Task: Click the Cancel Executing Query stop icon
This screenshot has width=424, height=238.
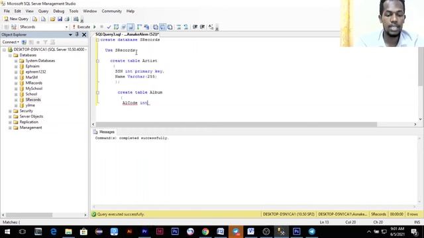Action: [x=101, y=27]
